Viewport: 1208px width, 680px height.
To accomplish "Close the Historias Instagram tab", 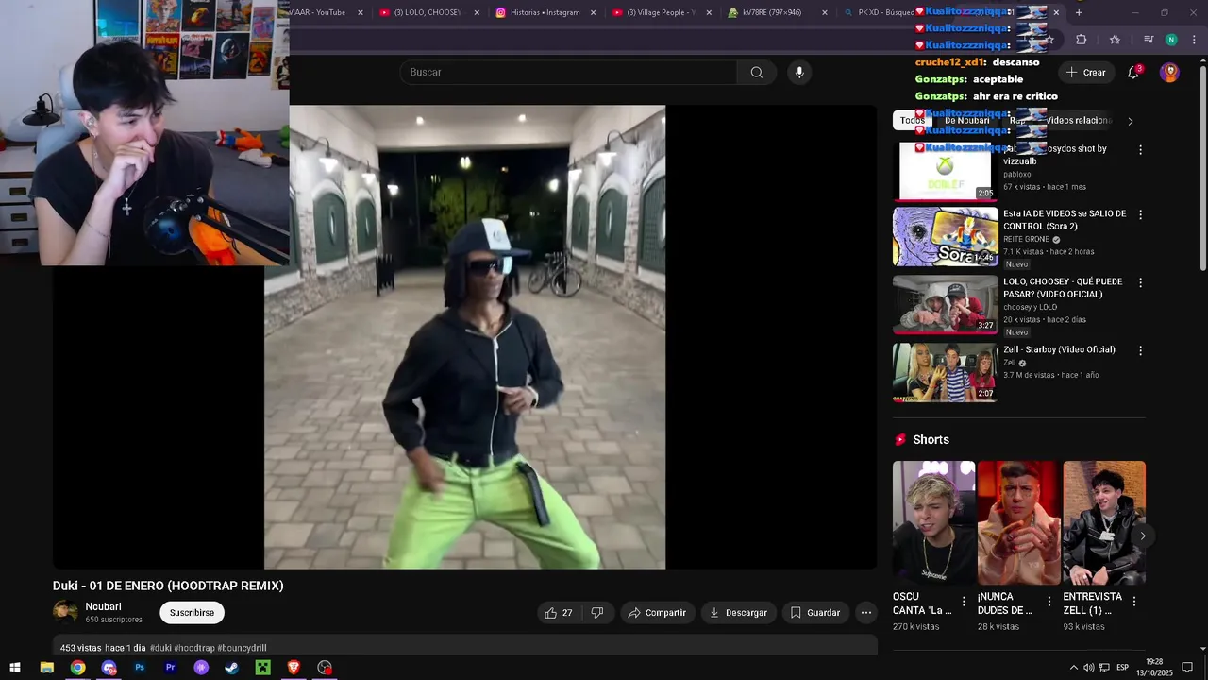I will [593, 12].
